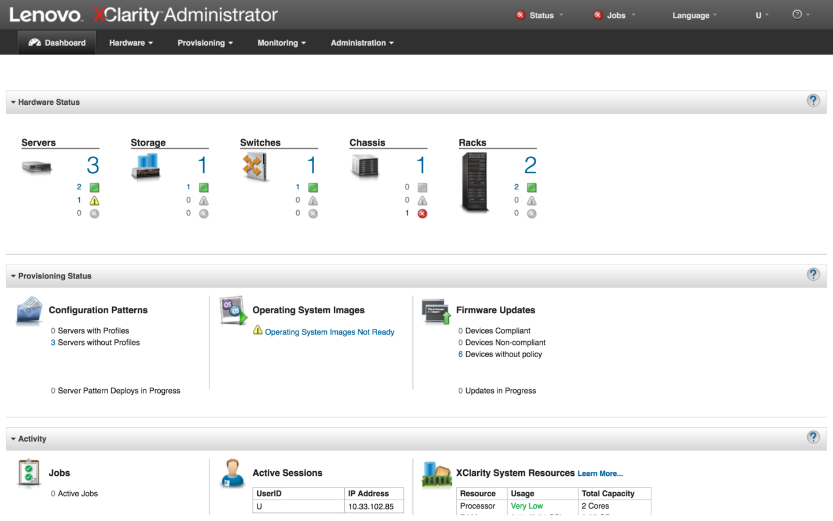This screenshot has width=833, height=521.
Task: Open the Language dropdown
Action: pos(694,15)
